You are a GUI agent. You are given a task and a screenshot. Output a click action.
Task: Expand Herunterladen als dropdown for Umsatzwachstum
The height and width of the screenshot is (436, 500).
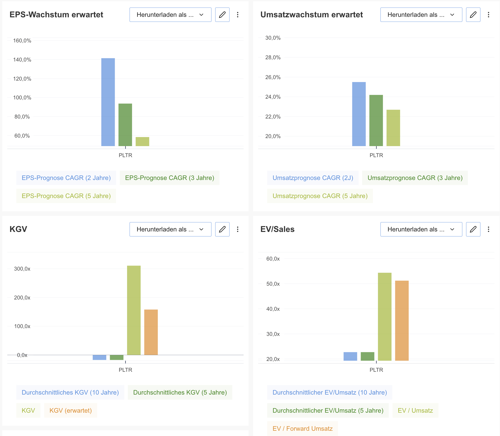421,15
